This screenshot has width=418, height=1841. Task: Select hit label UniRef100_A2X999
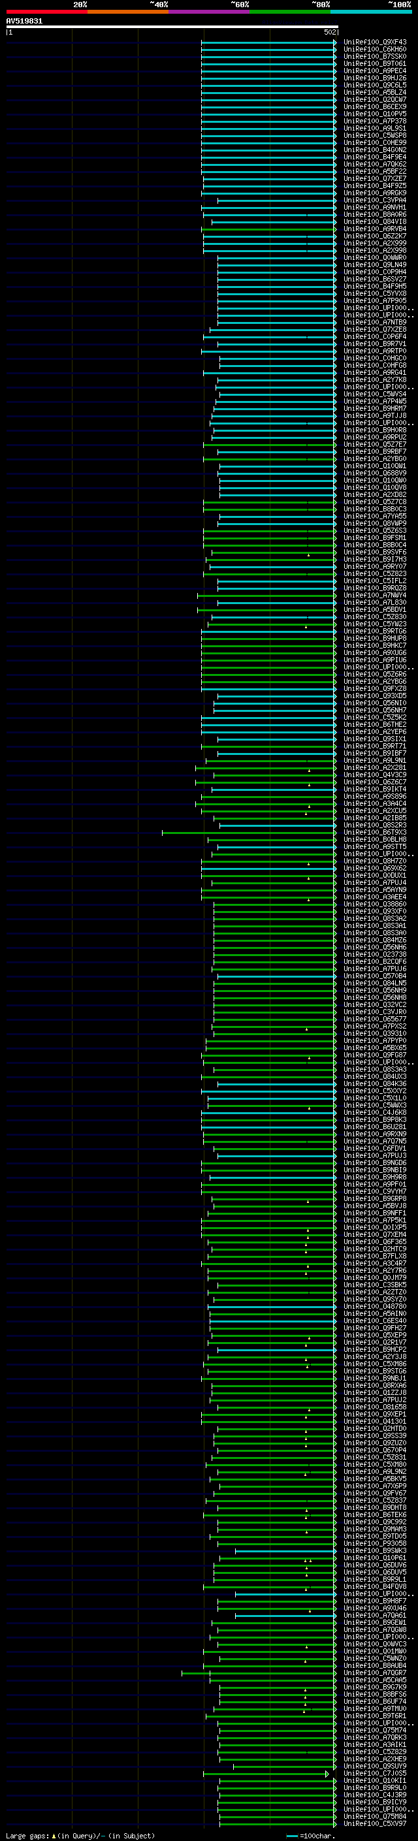pos(375,243)
